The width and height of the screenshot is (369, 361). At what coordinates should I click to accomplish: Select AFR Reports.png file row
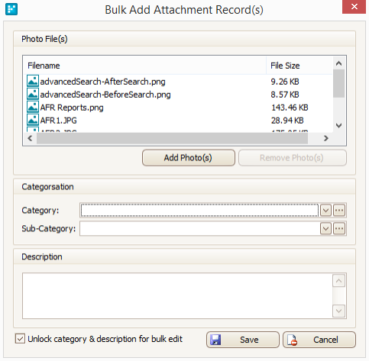coord(178,108)
